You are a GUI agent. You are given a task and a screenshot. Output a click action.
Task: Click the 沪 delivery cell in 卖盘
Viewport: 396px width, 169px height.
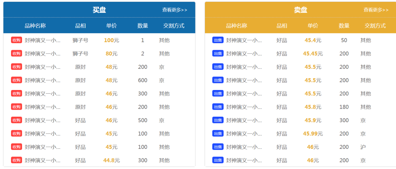coord(363,147)
